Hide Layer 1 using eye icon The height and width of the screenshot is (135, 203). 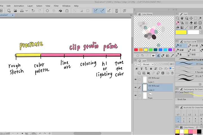tap(136, 79)
